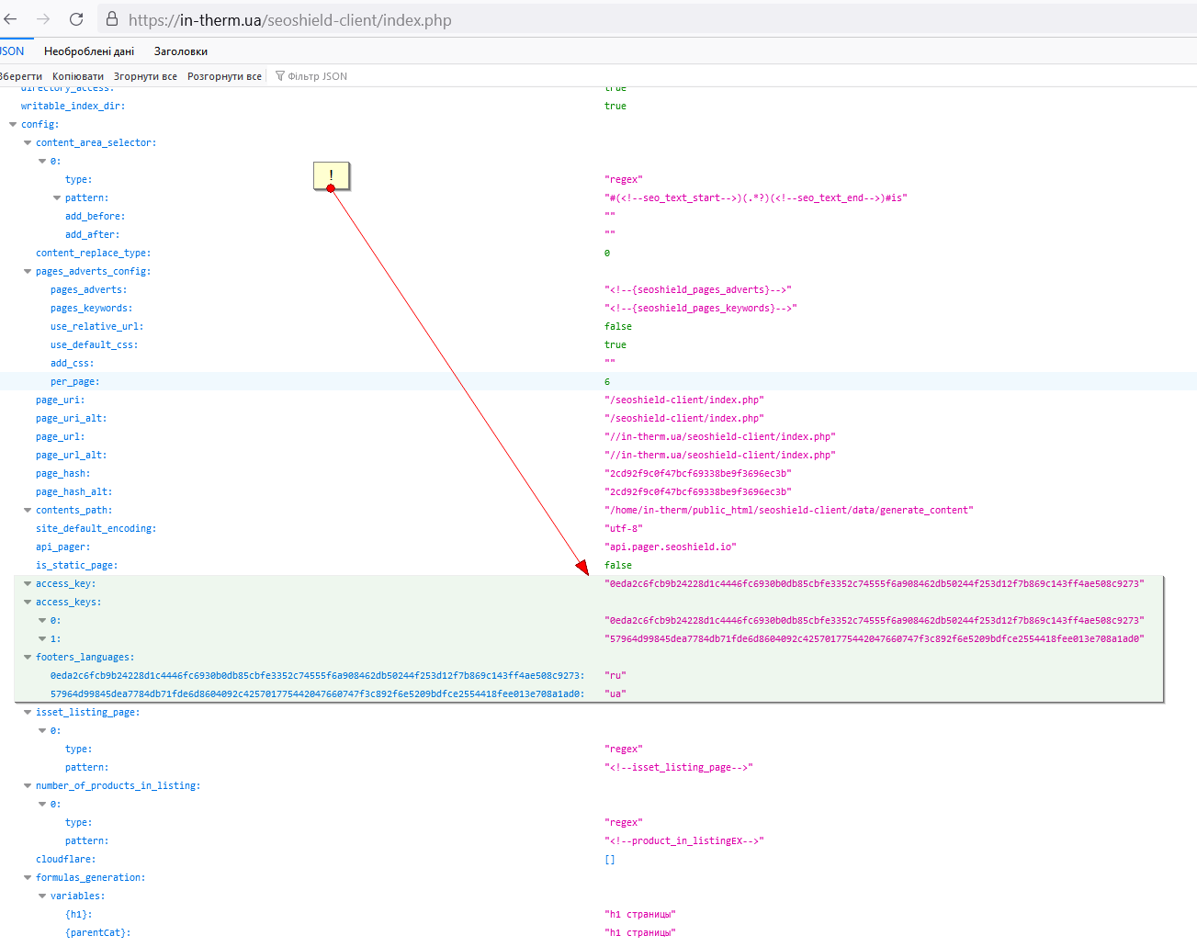Select the add_css key
This screenshot has height=947, width=1197.
(72, 364)
